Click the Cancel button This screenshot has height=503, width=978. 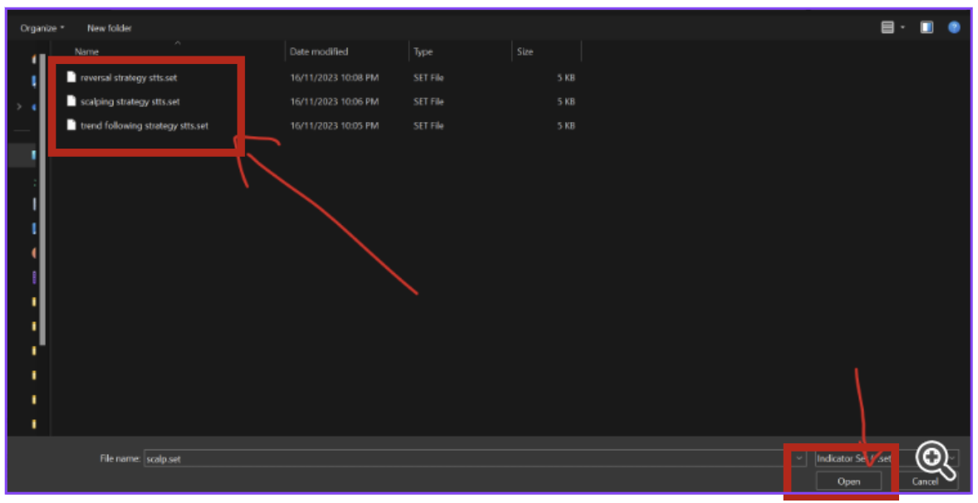925,481
